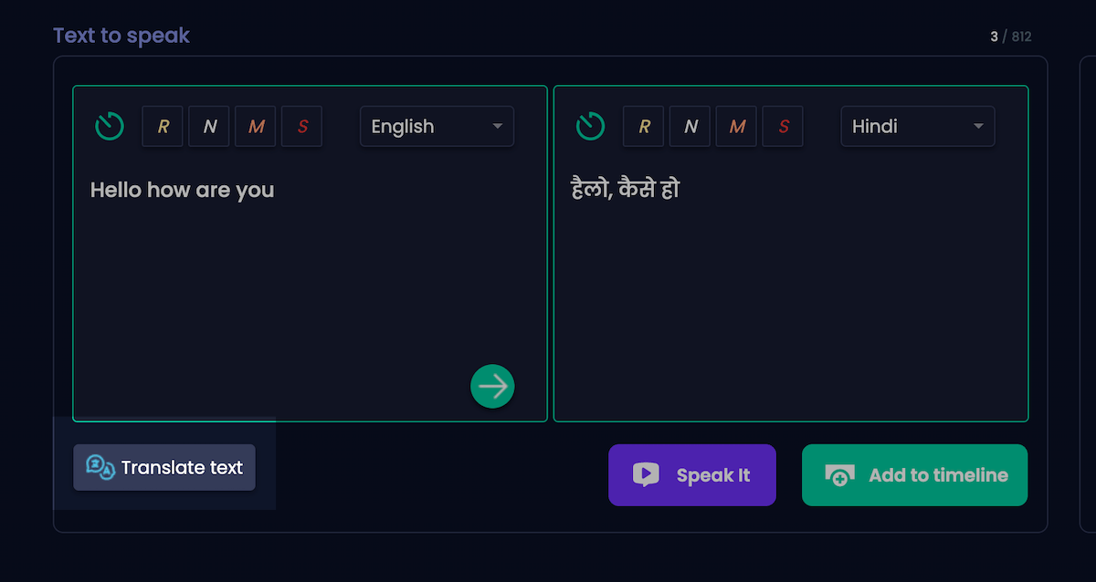Toggle the R button in English panel
The width and height of the screenshot is (1096, 582).
163,127
